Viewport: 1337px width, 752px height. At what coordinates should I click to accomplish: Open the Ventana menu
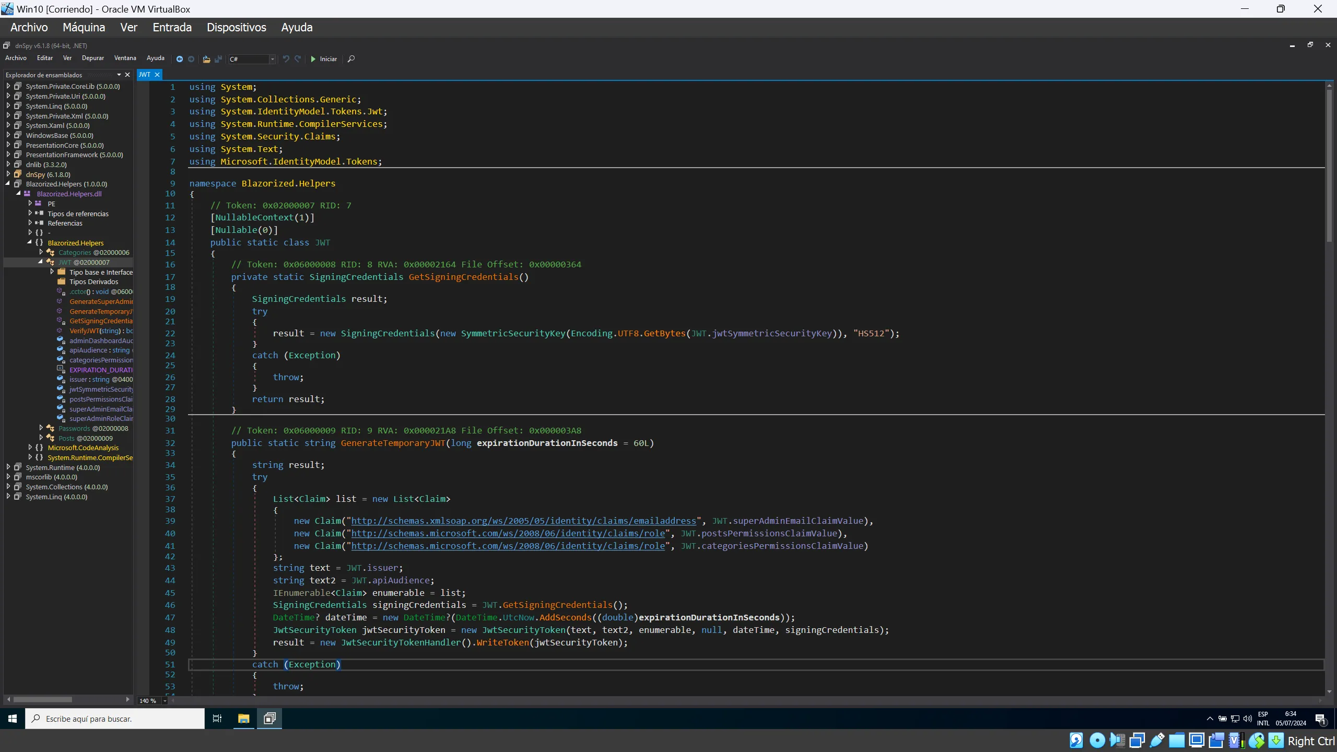pyautogui.click(x=125, y=58)
